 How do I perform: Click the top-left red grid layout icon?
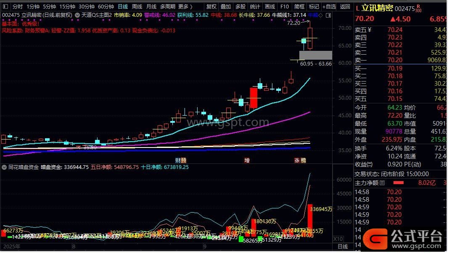(5, 7)
